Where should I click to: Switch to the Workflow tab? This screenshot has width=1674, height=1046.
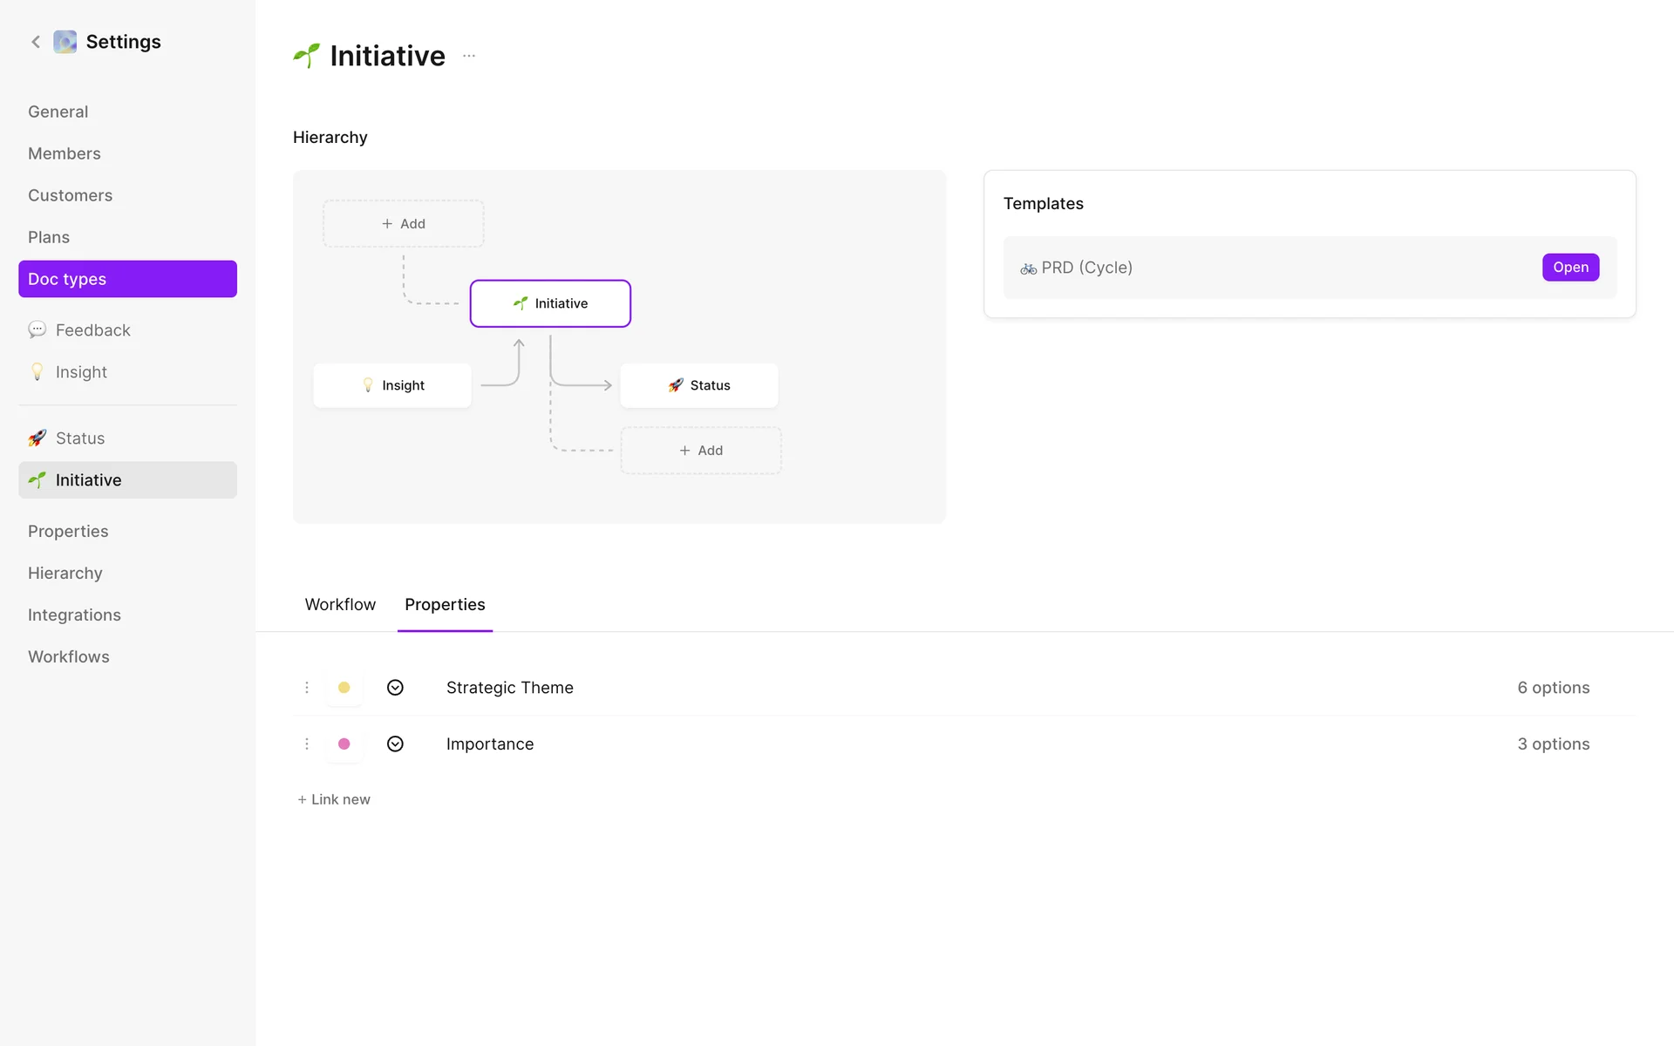click(x=340, y=605)
